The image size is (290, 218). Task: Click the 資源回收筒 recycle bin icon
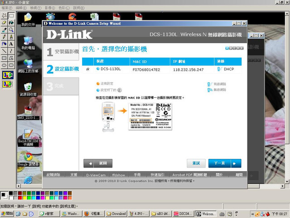[x=28, y=89]
